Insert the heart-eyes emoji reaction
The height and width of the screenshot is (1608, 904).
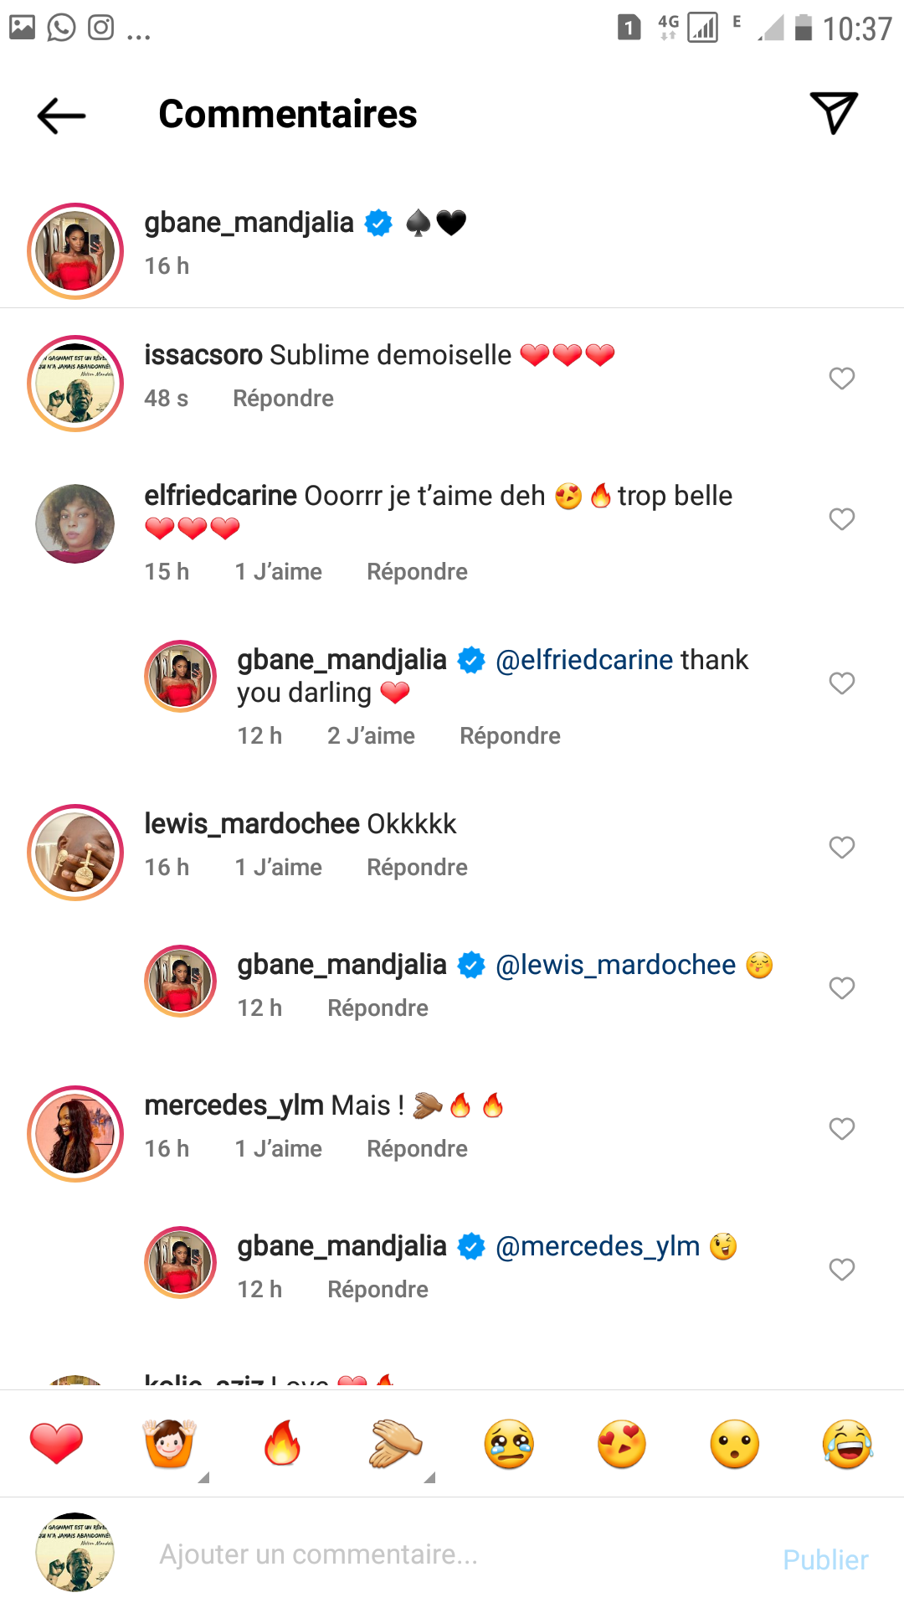pos(622,1443)
